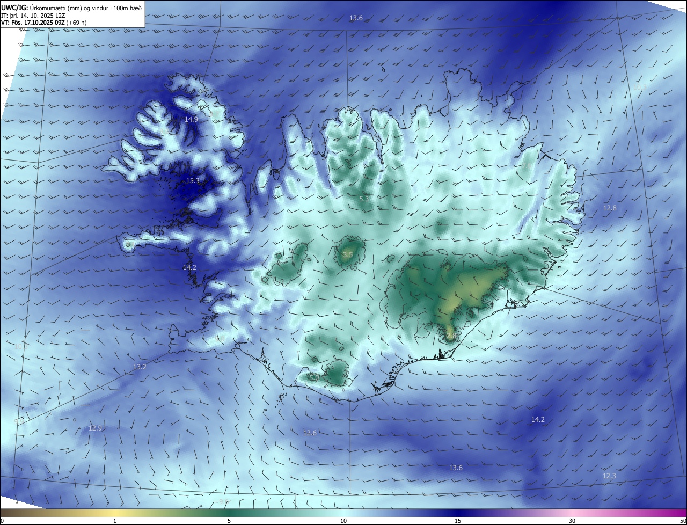Click the 1 tick on the colour scale
The width and height of the screenshot is (687, 525).
tap(115, 521)
